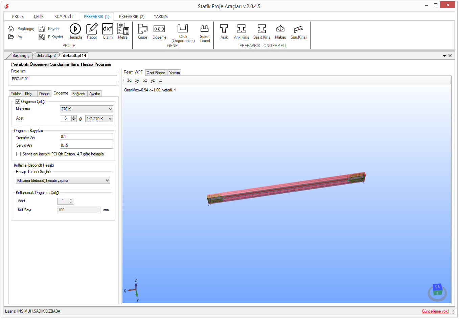Increase the Adet strand count by one
The image size is (459, 319).
pos(74,117)
